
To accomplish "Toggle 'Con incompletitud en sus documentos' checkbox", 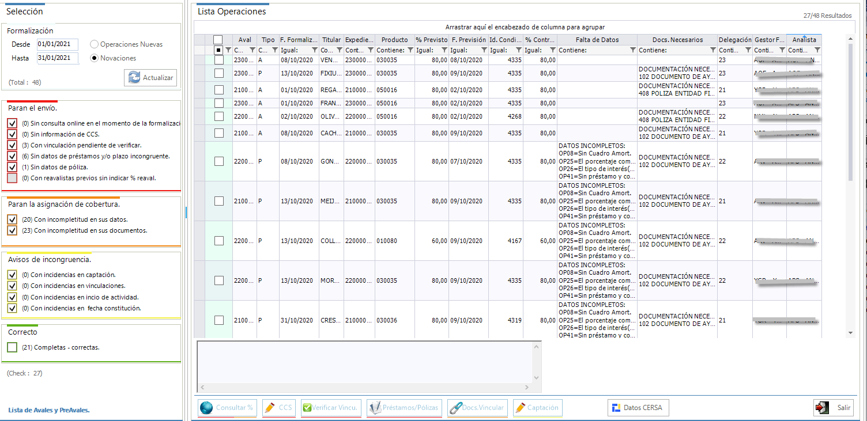I will [12, 230].
